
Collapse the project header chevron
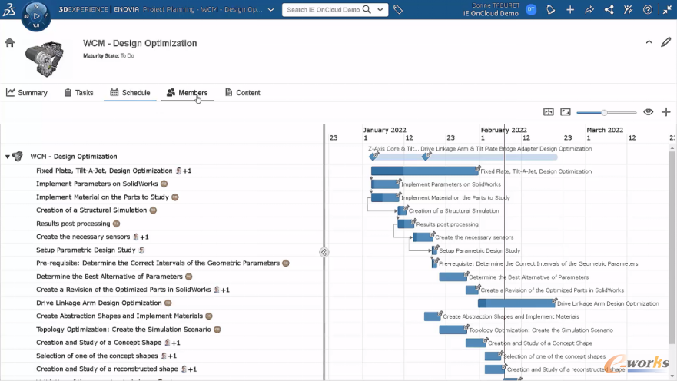(649, 42)
